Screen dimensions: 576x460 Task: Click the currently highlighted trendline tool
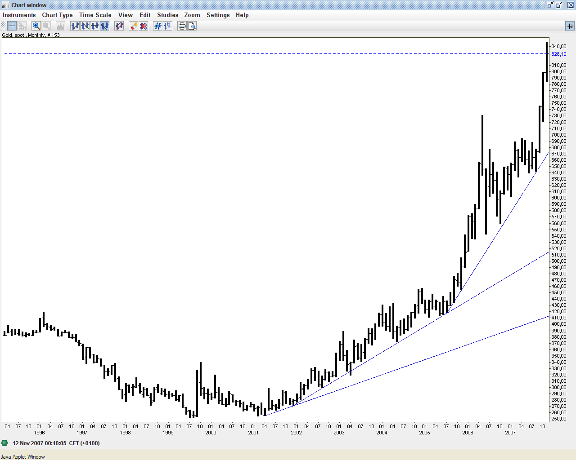pyautogui.click(x=105, y=26)
